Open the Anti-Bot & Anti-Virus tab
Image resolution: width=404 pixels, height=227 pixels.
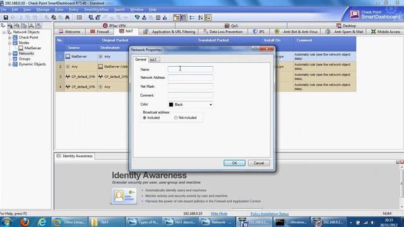point(296,32)
